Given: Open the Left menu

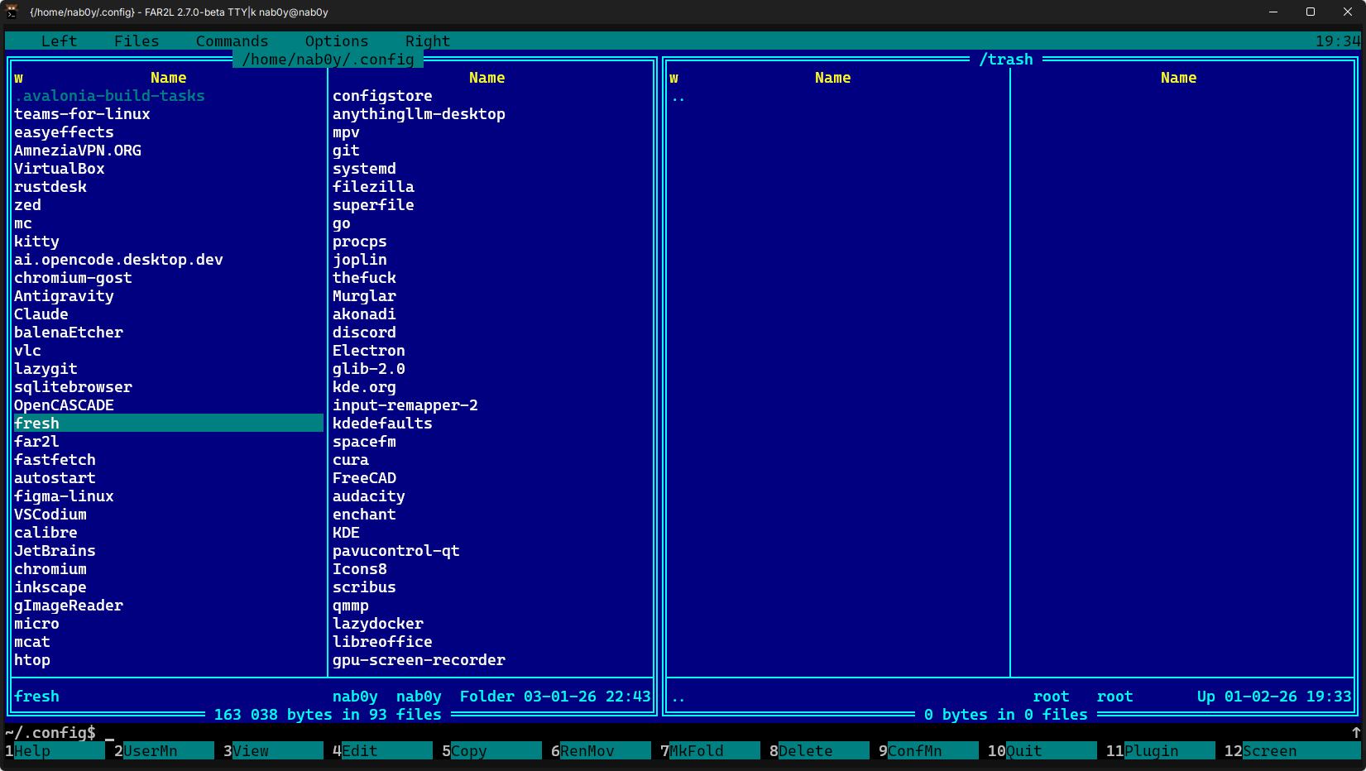Looking at the screenshot, I should [x=59, y=41].
